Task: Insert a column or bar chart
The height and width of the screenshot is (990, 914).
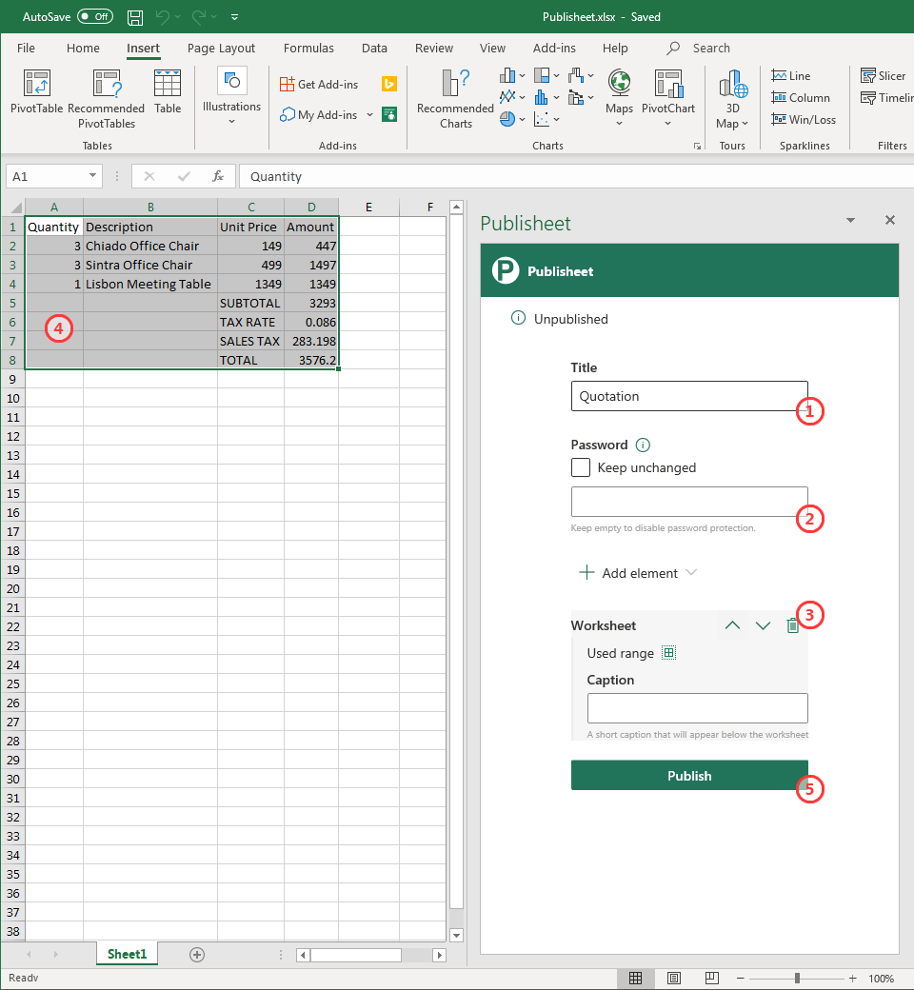Action: coord(507,76)
